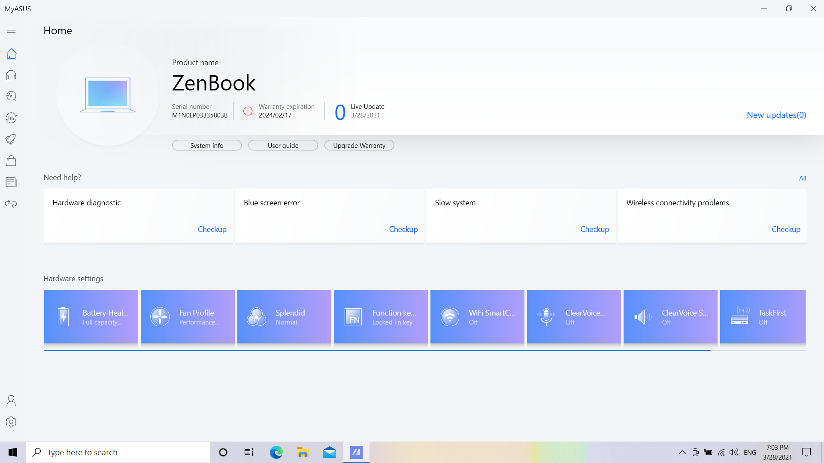Open the hamburger navigation menu
The height and width of the screenshot is (463, 824).
tap(11, 30)
